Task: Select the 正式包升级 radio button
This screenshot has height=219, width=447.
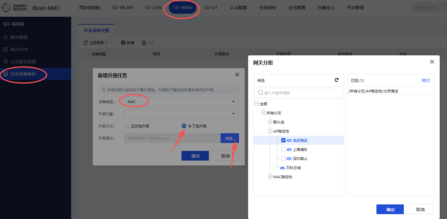Action: click(x=127, y=126)
